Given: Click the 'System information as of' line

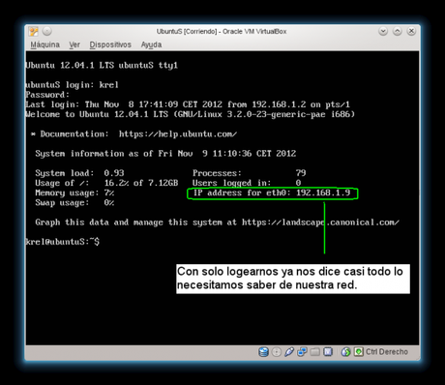Looking at the screenshot, I should pyautogui.click(x=165, y=154).
